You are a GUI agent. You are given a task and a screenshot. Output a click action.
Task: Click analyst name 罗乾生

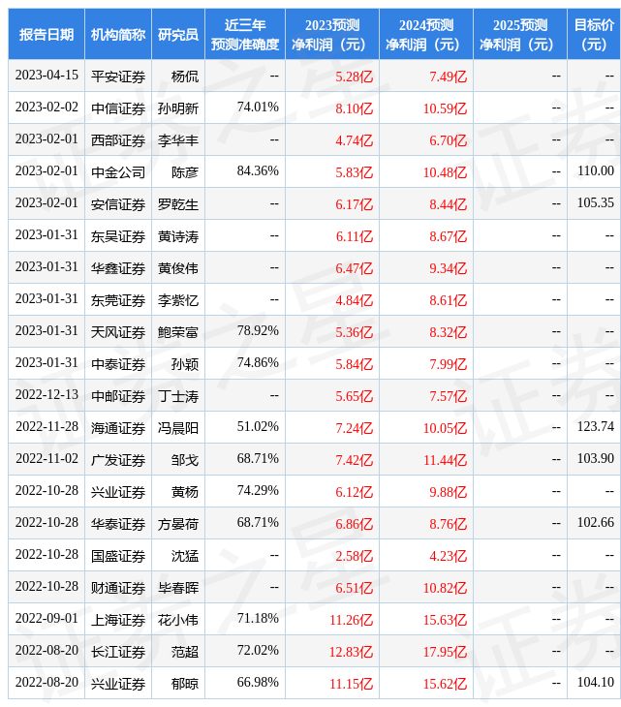point(178,204)
